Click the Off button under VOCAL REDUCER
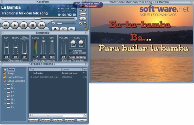The width and height of the screenshot is (194, 125). (x=24, y=57)
